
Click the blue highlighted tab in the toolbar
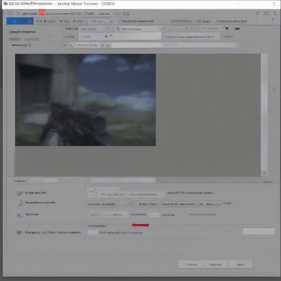tap(20, 21)
